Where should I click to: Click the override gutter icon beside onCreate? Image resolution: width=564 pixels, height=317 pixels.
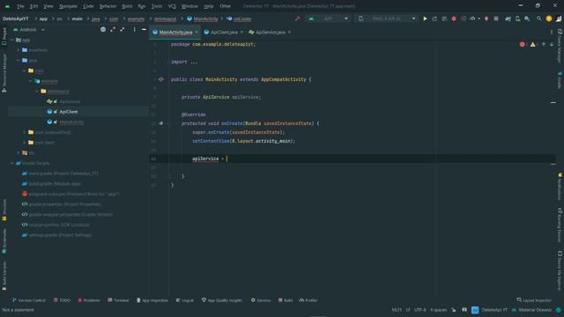click(x=160, y=123)
